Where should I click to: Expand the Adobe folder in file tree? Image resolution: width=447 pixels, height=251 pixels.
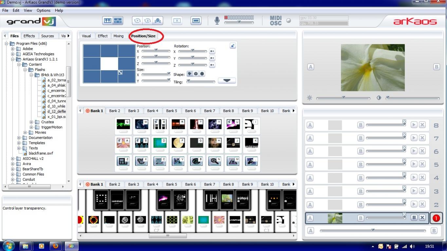point(13,49)
